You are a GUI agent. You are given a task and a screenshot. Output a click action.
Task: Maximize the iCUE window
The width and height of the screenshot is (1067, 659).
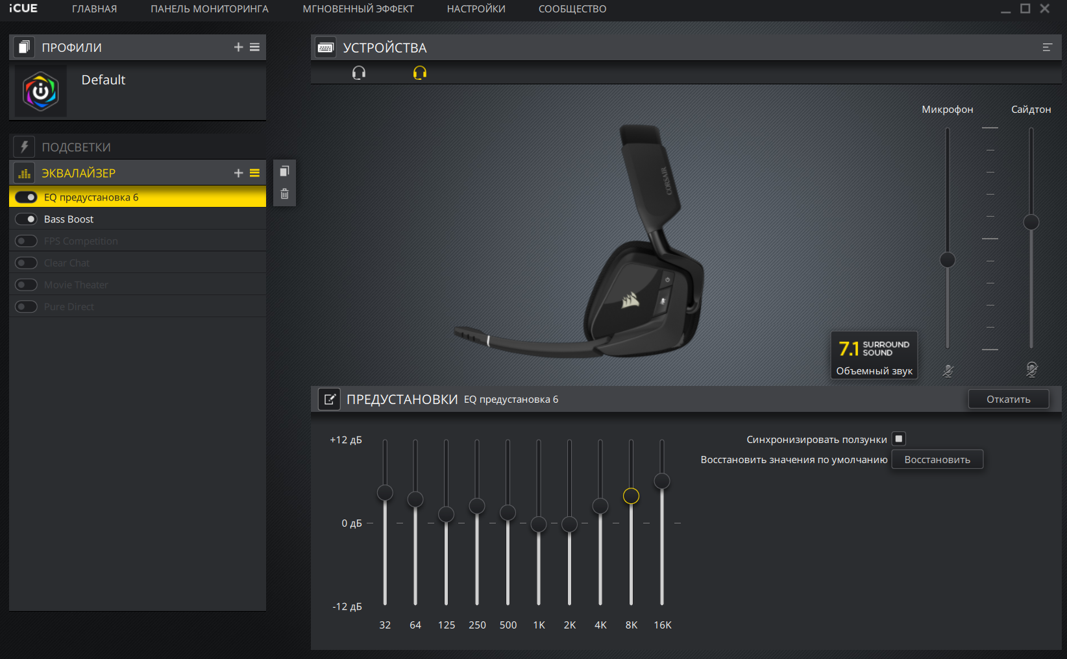point(1025,8)
